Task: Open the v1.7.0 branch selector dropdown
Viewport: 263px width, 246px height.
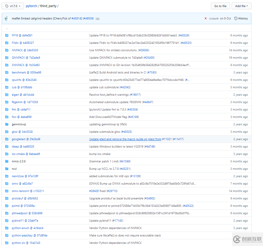Action: [x=12, y=6]
